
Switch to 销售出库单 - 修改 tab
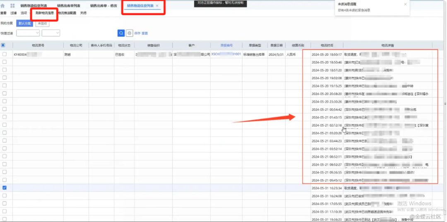103,6
